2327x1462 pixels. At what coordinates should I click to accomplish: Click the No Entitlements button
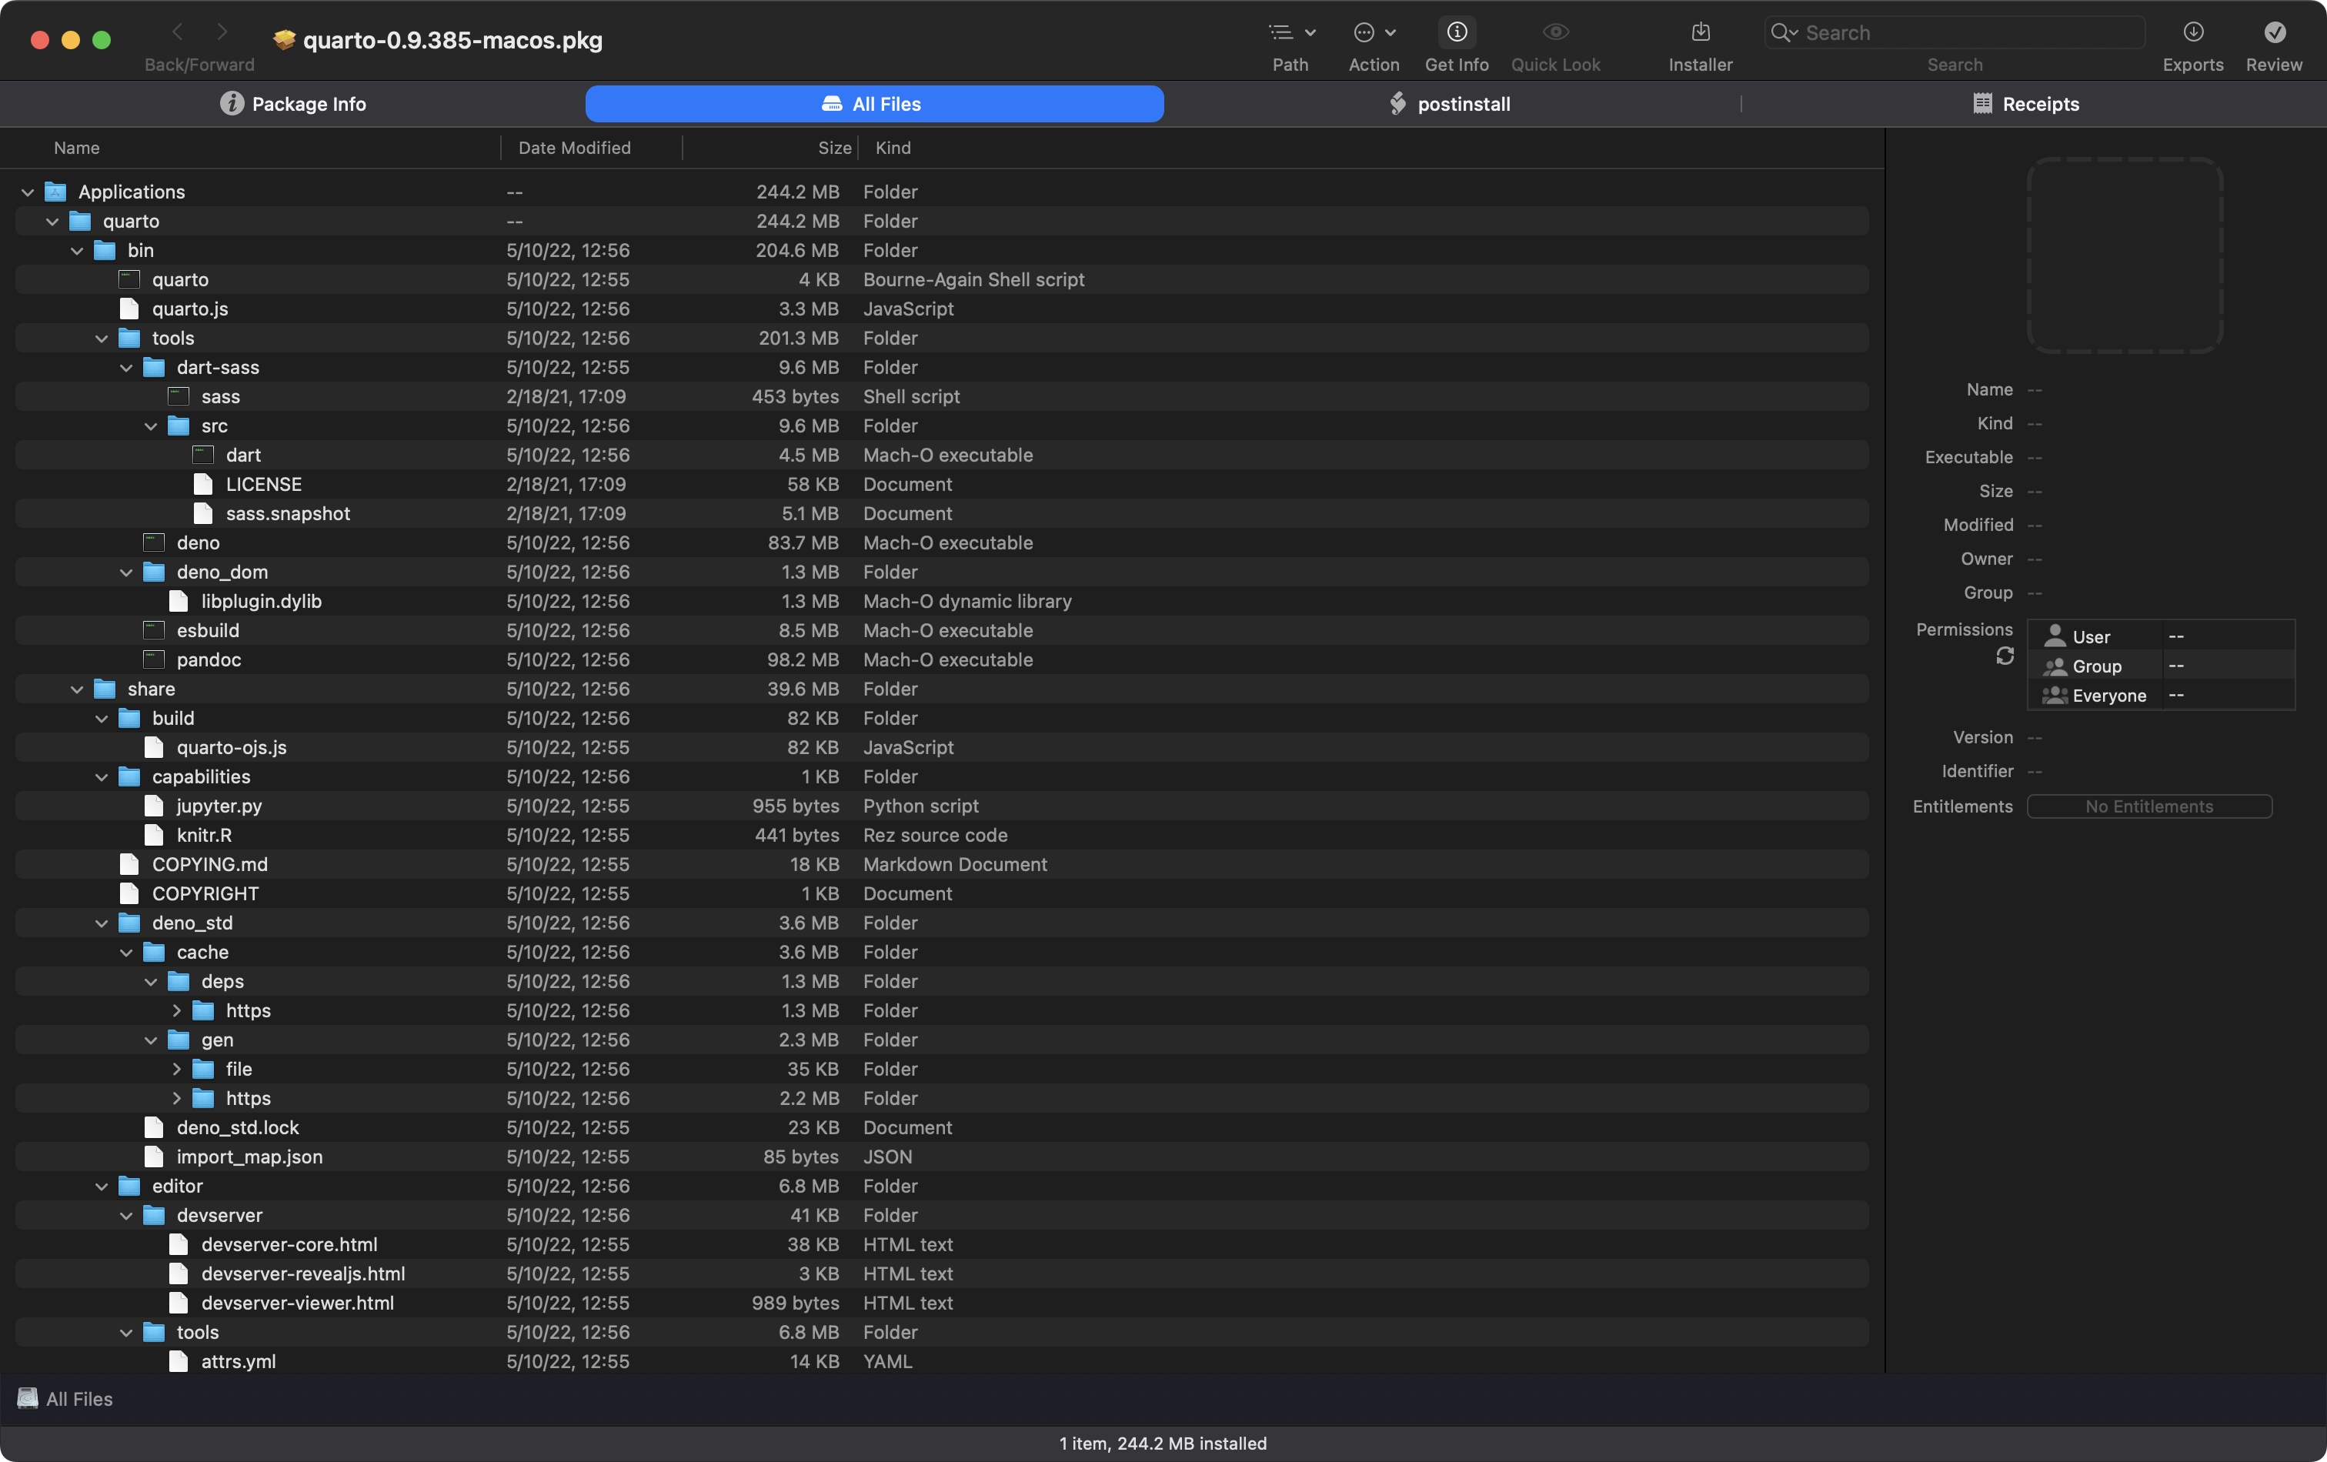click(2148, 806)
